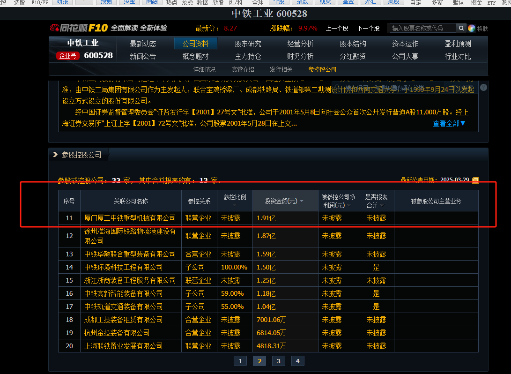Switch to the 股东研究 tab
Viewport: 511px width, 374px height.
coord(248,44)
